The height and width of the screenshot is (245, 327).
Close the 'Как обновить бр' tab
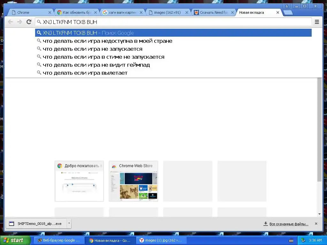coord(95,12)
